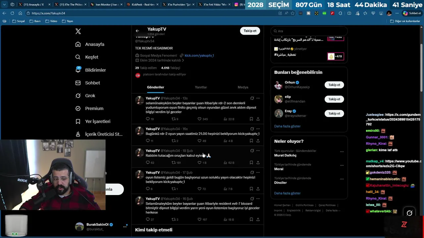
Task: Click the Sohbet et Copilot button
Action: (412, 13)
